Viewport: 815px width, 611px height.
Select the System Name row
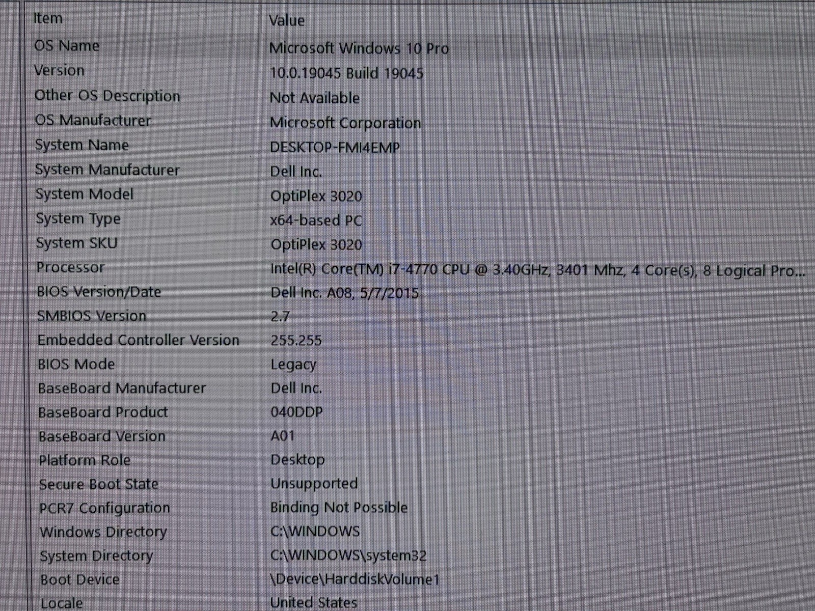81,145
